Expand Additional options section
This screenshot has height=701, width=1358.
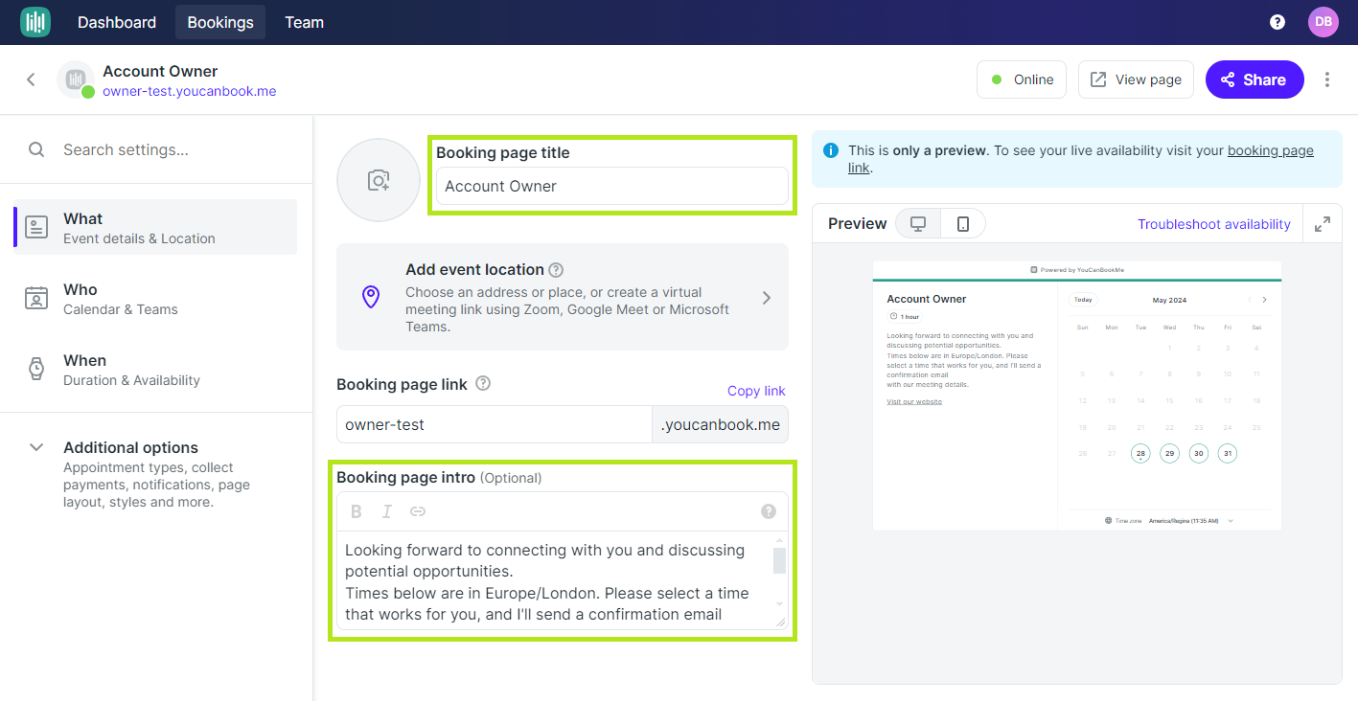pos(36,447)
